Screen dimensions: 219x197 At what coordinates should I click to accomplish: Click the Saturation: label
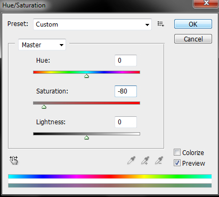[x=52, y=91]
